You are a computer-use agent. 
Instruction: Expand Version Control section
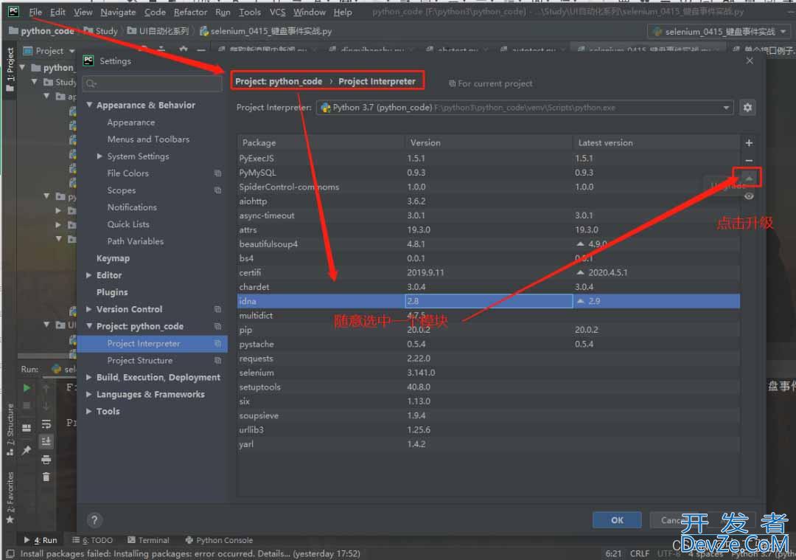coord(89,309)
